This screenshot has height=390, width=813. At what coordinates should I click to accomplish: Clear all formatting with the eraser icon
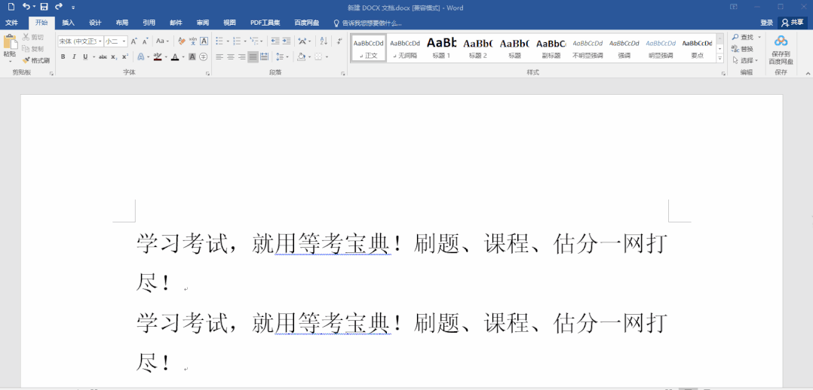pyautogui.click(x=182, y=41)
